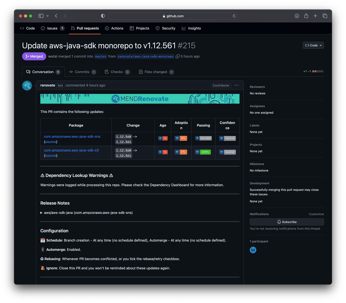Select the Commits tab

click(x=83, y=72)
